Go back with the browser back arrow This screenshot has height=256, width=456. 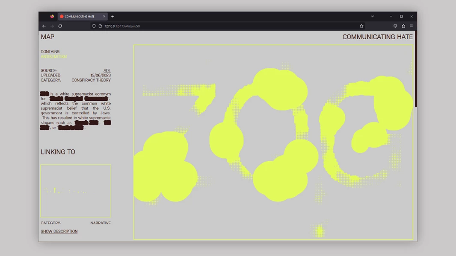[44, 26]
